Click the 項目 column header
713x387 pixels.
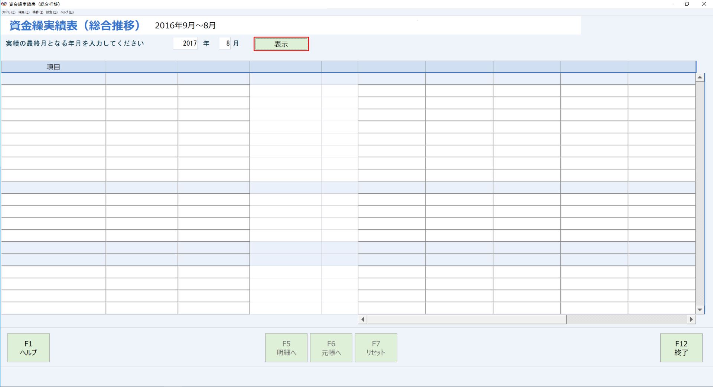(53, 67)
